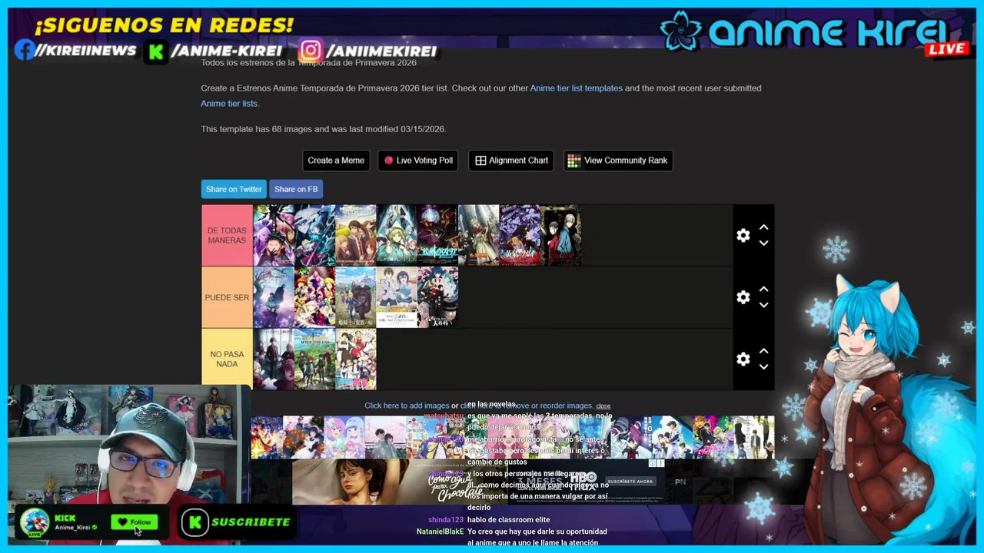Image resolution: width=984 pixels, height=553 pixels.
Task: Select first poster in DE TODAS MANERAS row
Action: (274, 235)
